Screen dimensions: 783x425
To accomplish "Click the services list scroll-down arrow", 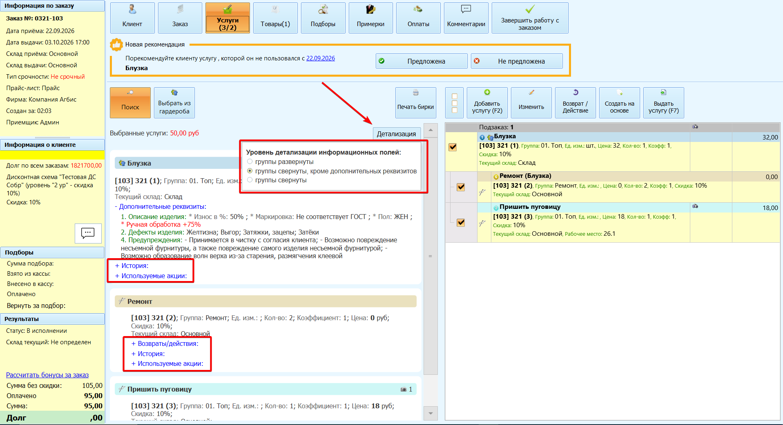I will point(431,413).
